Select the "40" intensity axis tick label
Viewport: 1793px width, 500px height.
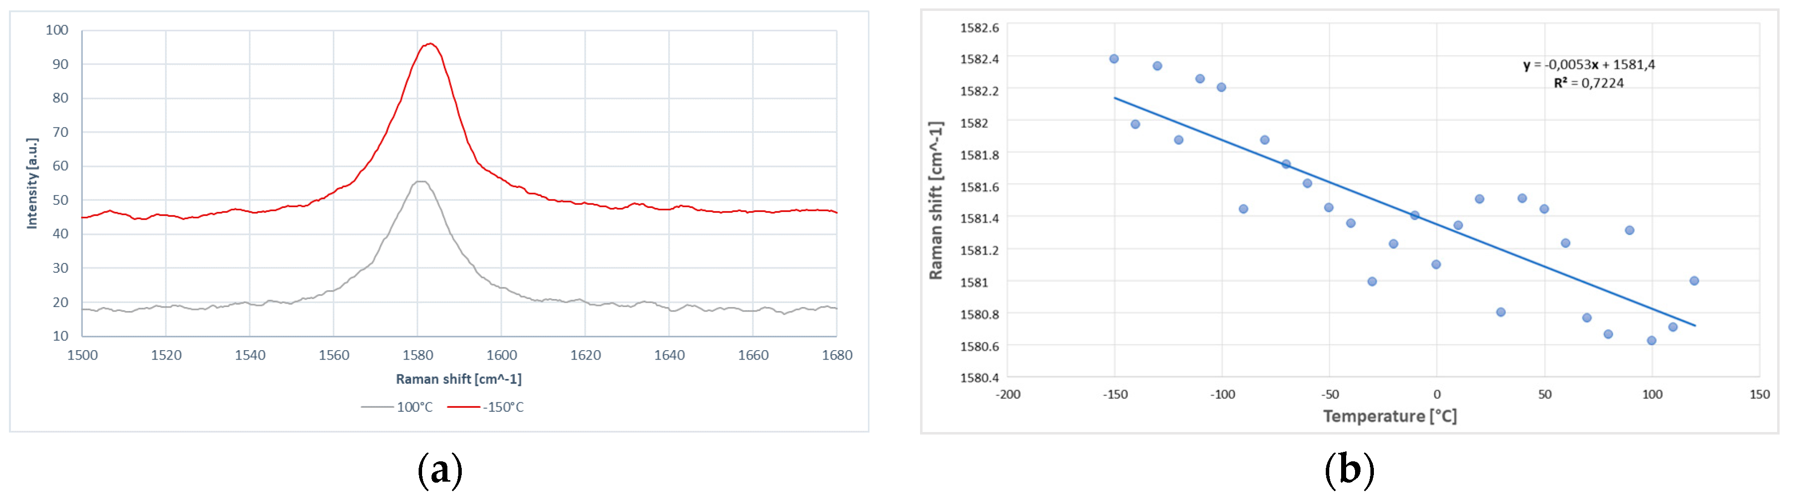pos(61,234)
